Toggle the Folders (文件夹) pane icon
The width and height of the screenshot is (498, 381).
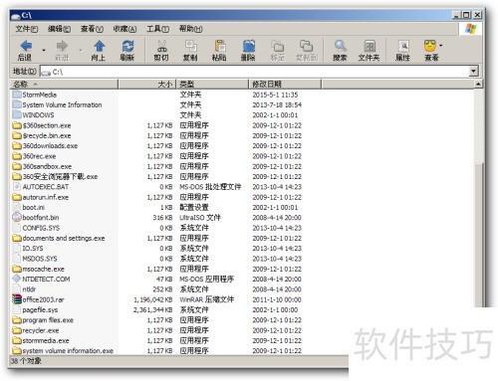pos(370,46)
